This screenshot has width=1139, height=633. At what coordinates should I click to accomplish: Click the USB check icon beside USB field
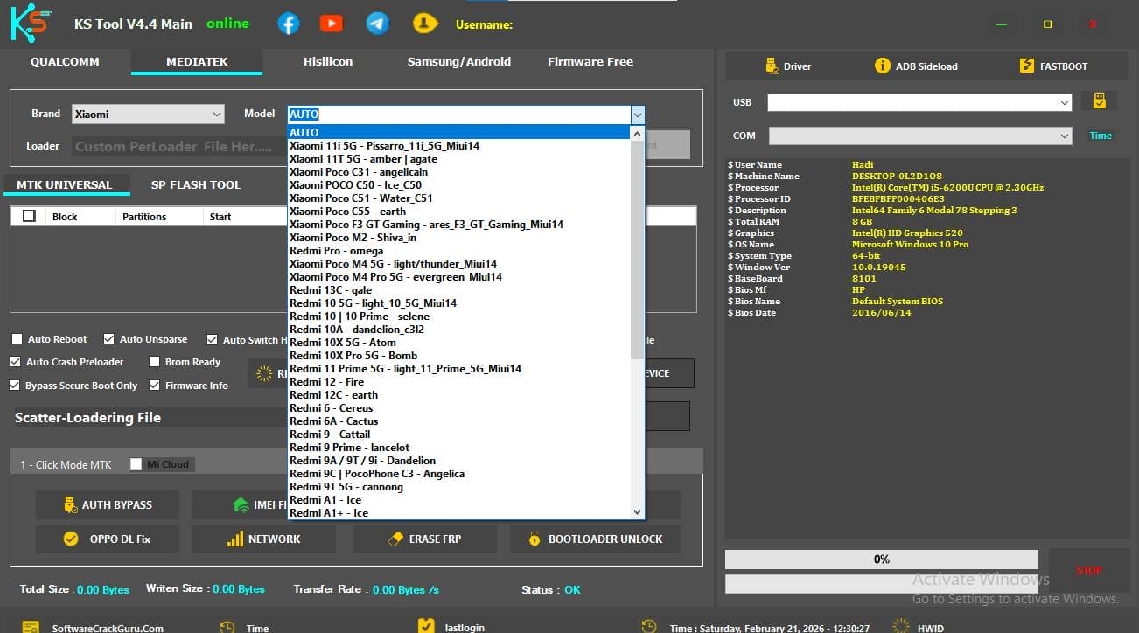(1099, 101)
